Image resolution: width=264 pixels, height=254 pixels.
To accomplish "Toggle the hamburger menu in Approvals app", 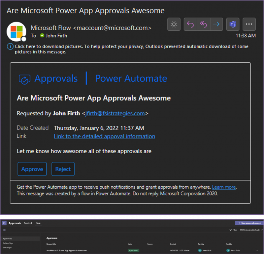I will [4, 230].
